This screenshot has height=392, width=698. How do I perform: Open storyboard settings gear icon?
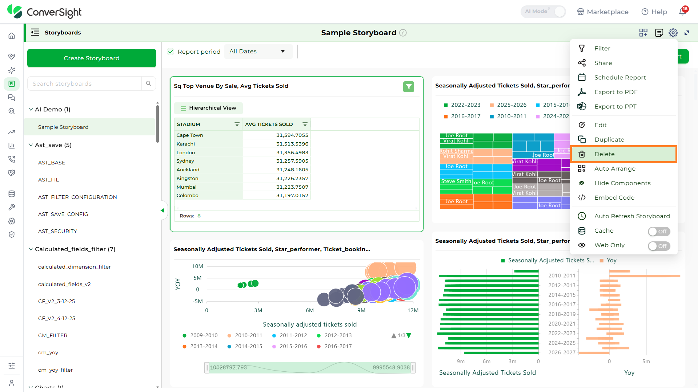(x=673, y=33)
